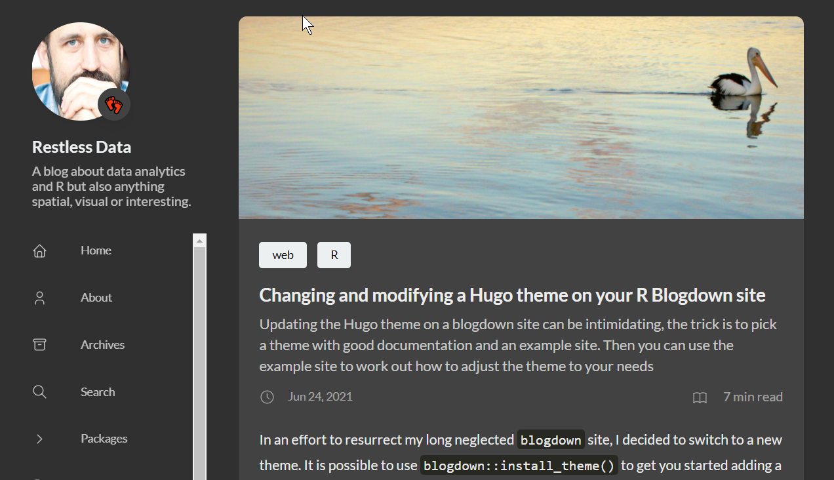Click the Archives box icon
Image resolution: width=834 pixels, height=480 pixels.
[x=39, y=345]
